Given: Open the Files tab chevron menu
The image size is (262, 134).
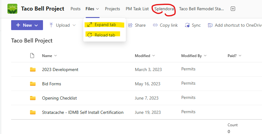Looking at the screenshot, I should coord(97,9).
